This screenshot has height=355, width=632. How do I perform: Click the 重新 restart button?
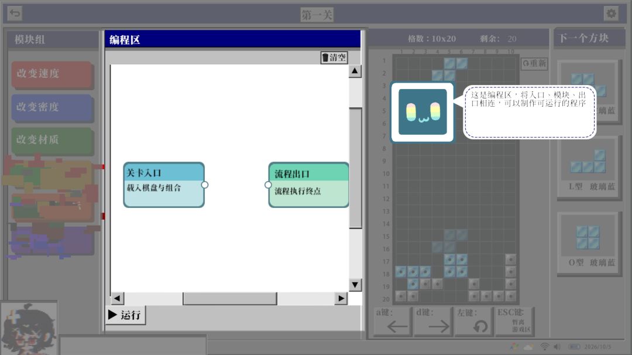[534, 64]
